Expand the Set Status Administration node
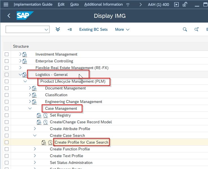 pos(35,162)
